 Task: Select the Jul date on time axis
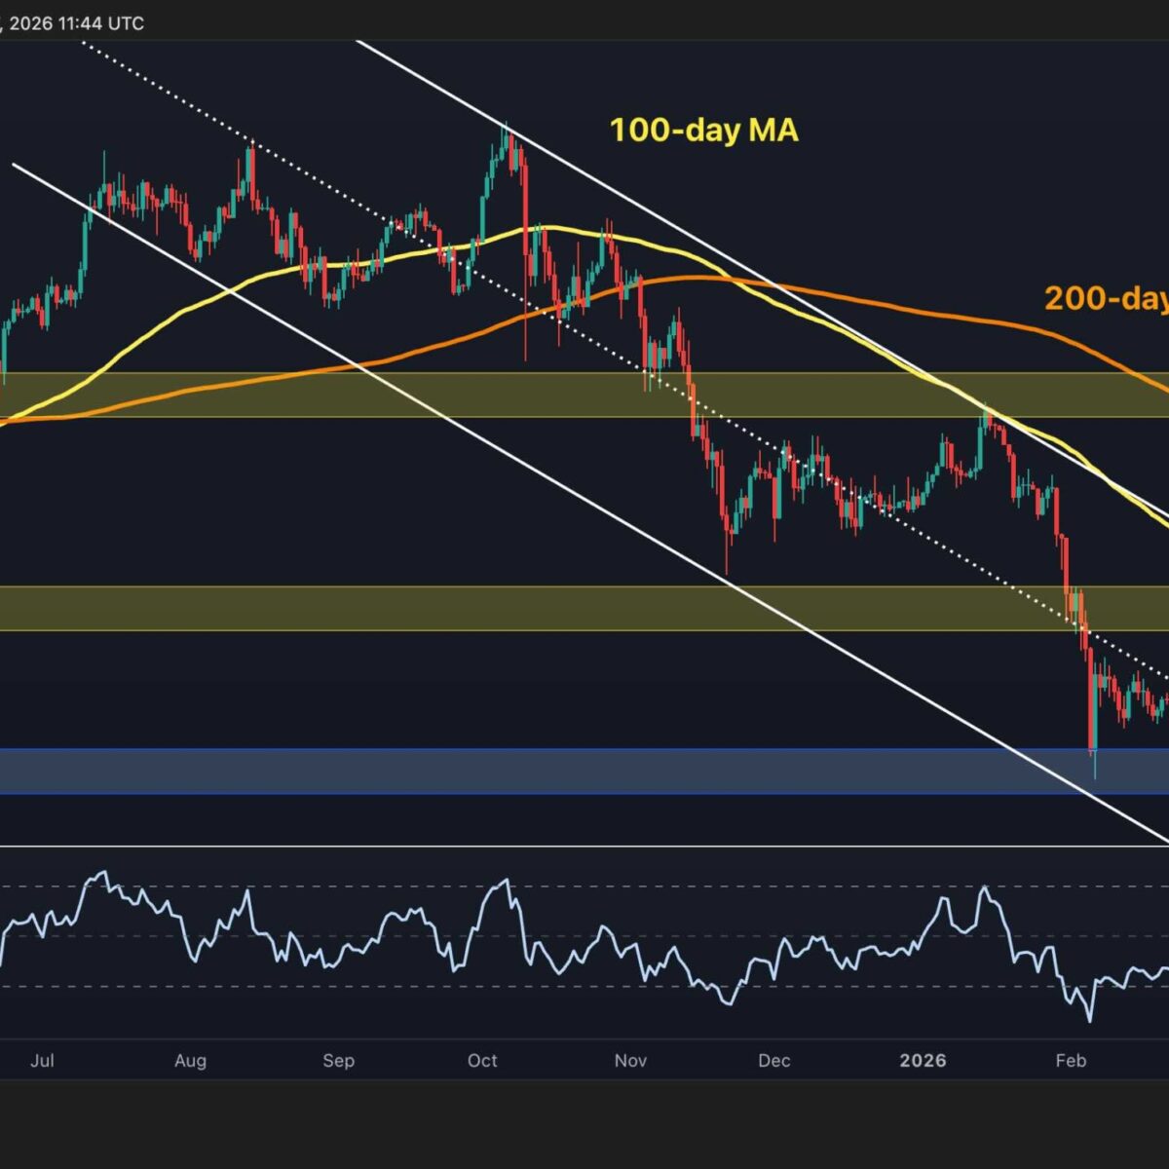pos(42,1060)
